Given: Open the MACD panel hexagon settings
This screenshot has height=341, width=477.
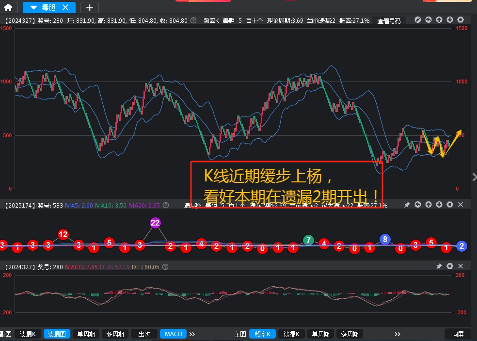Looking at the screenshot, I should [x=450, y=266].
